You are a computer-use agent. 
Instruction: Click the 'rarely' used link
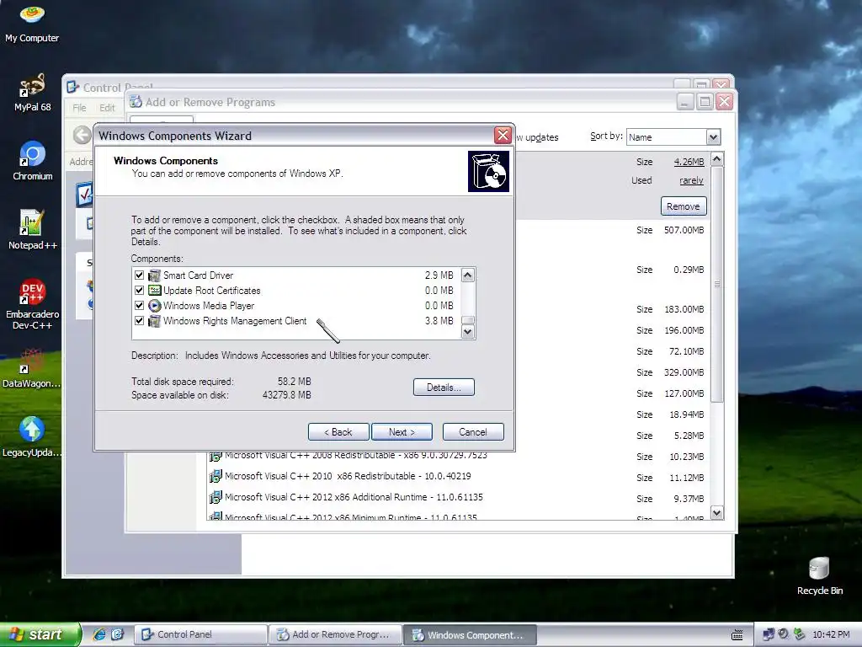pos(691,180)
